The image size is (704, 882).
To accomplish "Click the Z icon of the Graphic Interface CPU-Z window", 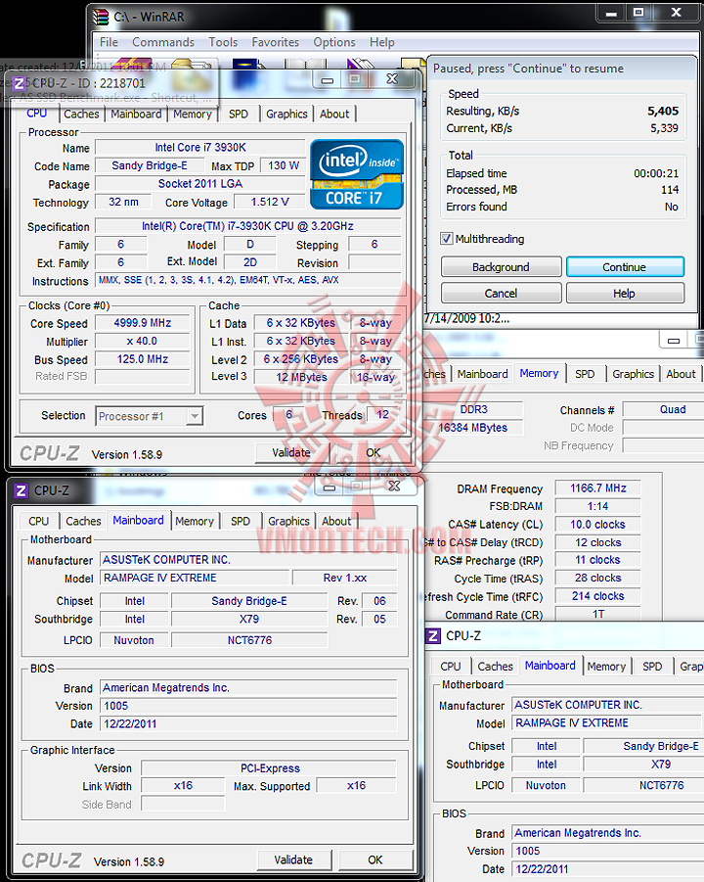I will pyautogui.click(x=21, y=490).
